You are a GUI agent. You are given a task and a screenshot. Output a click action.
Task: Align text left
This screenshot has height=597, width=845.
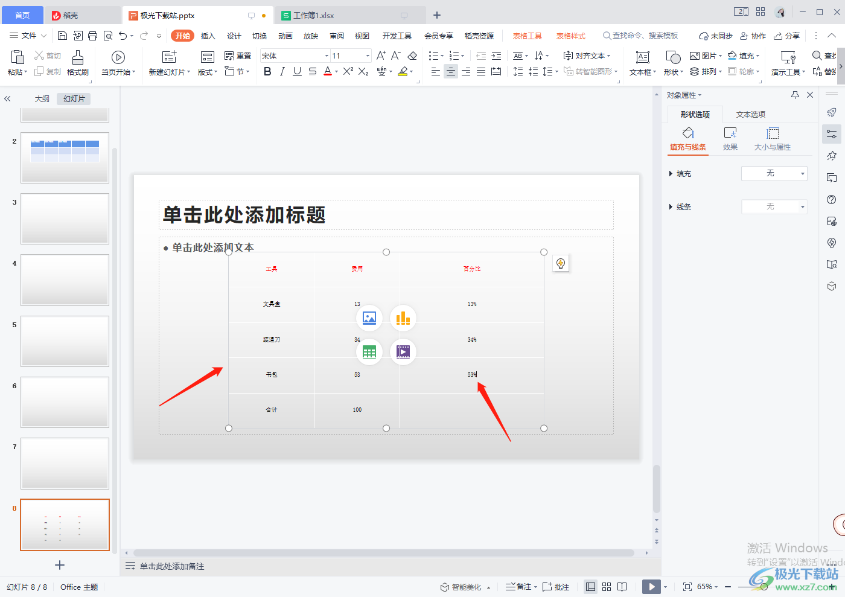[x=436, y=71]
